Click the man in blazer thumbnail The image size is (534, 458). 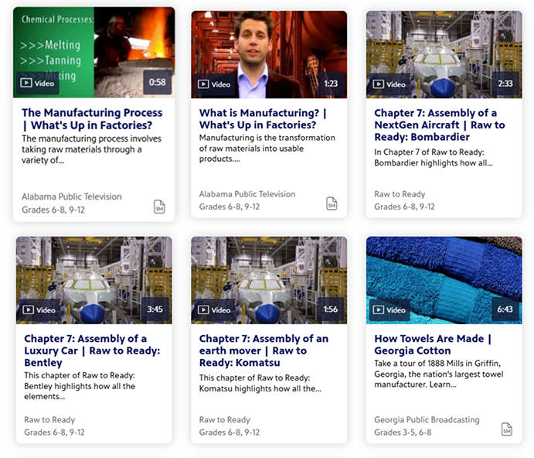coord(269,55)
